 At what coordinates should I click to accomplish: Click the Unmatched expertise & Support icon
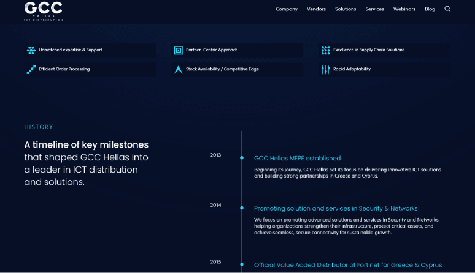click(31, 50)
